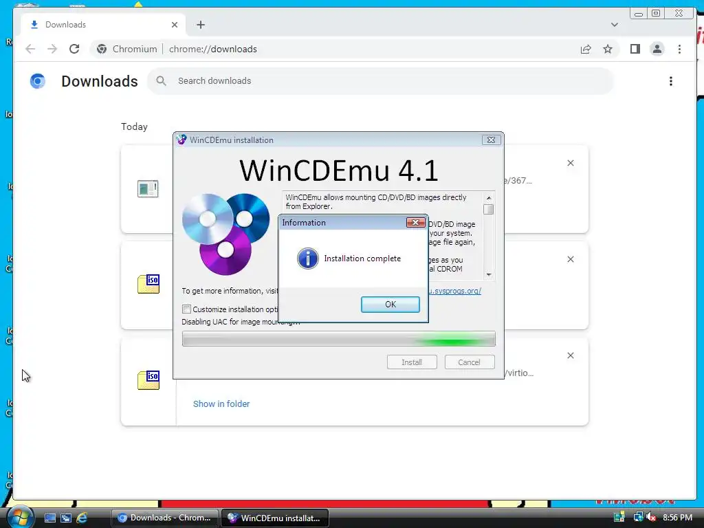Remove the second download entry from list

tap(570, 259)
